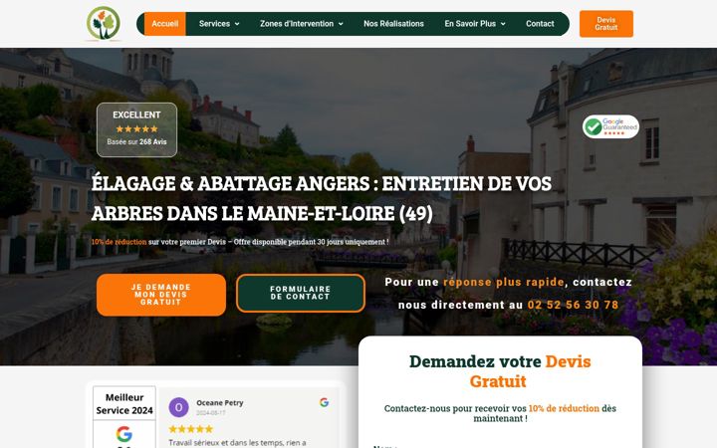Click the Devis Gratuit header button
This screenshot has width=717, height=448.
[x=606, y=24]
